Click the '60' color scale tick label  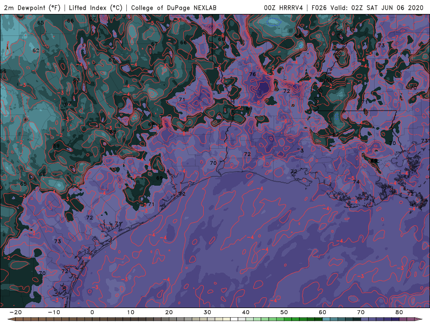pyautogui.click(x=322, y=312)
